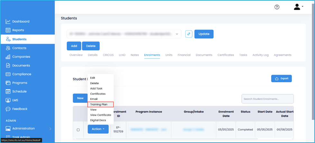Tick the checkbox for enrolment EP-552709

click(78, 130)
